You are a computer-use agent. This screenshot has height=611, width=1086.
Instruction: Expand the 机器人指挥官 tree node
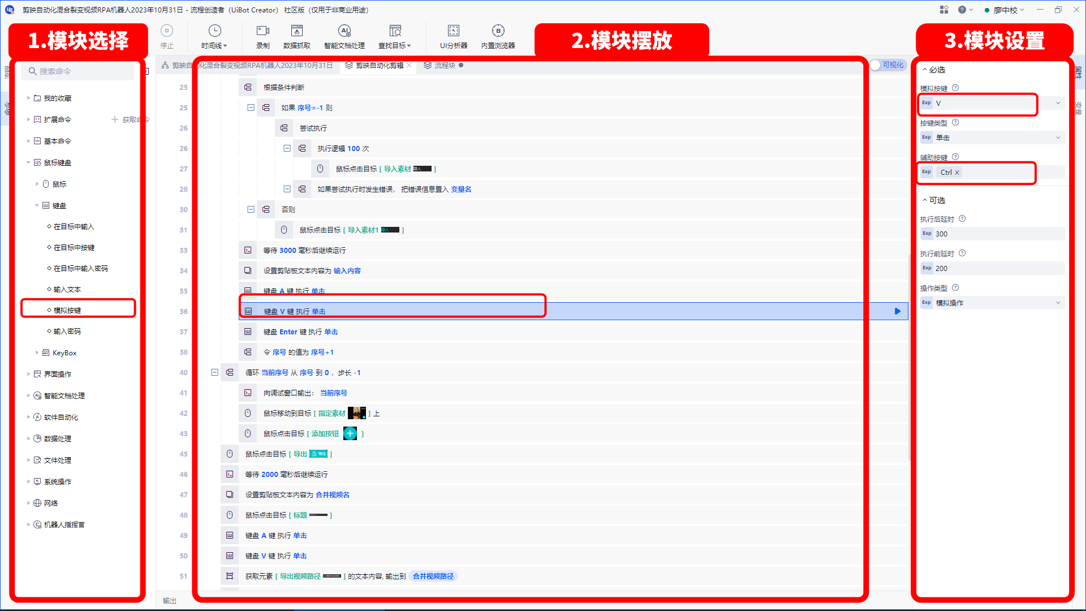28,524
